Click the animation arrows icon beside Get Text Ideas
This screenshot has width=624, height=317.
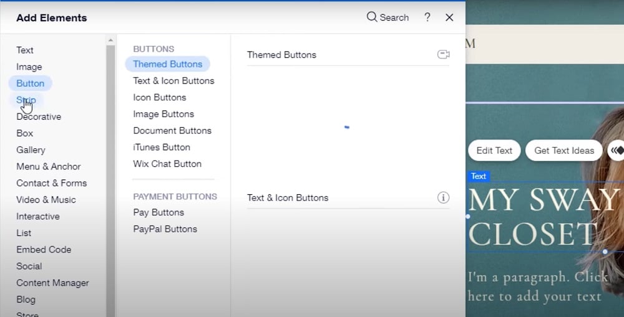click(x=617, y=150)
